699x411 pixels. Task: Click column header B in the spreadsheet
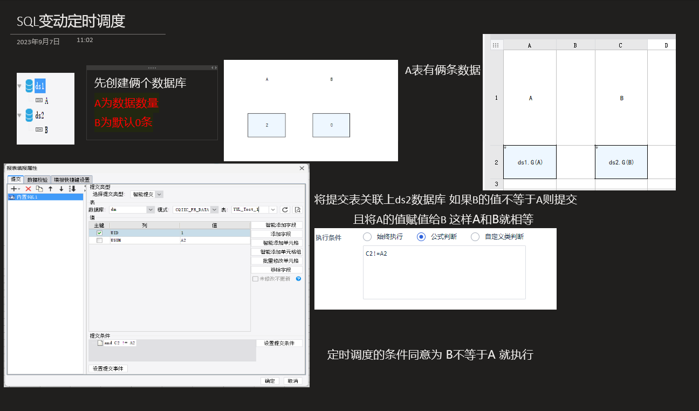pyautogui.click(x=575, y=45)
